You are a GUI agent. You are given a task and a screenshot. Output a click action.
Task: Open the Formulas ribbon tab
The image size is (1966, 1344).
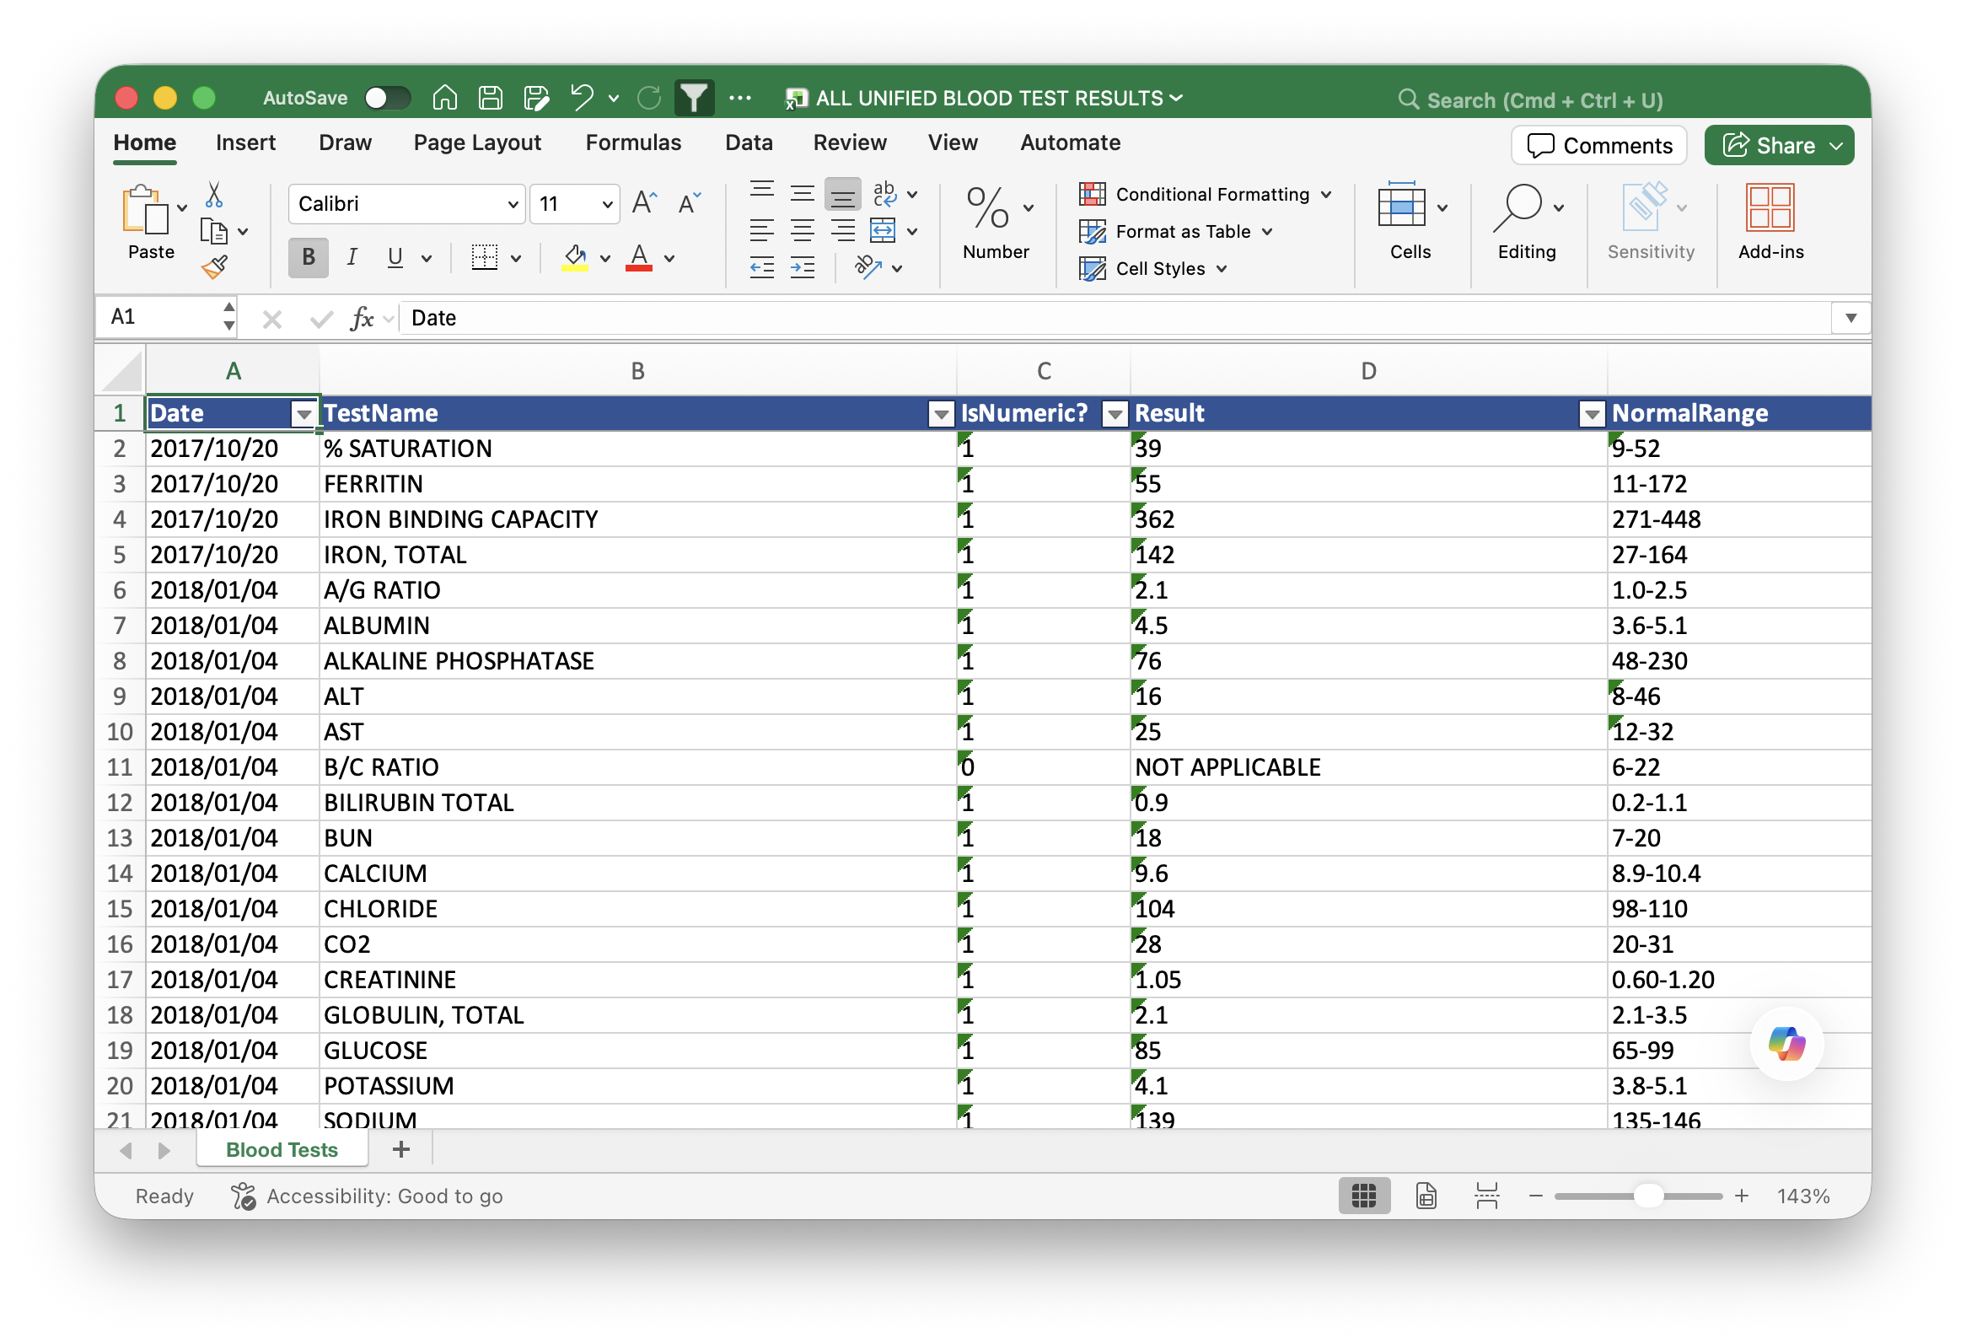pos(634,142)
